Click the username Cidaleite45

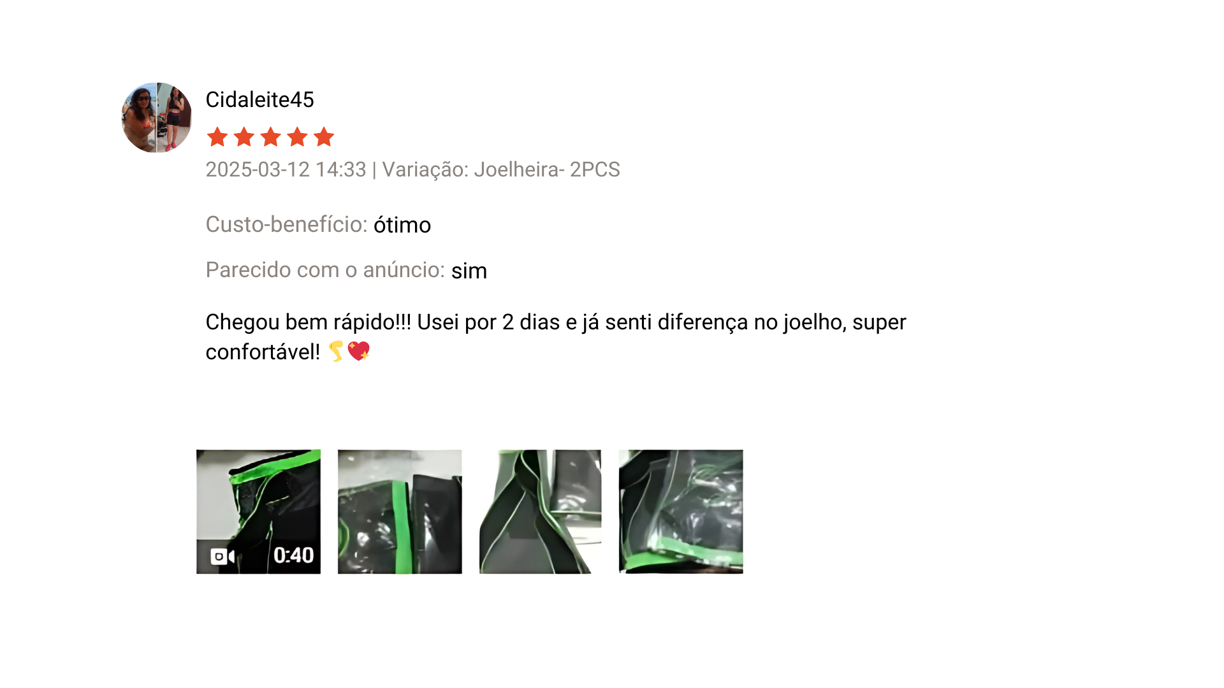click(x=259, y=100)
